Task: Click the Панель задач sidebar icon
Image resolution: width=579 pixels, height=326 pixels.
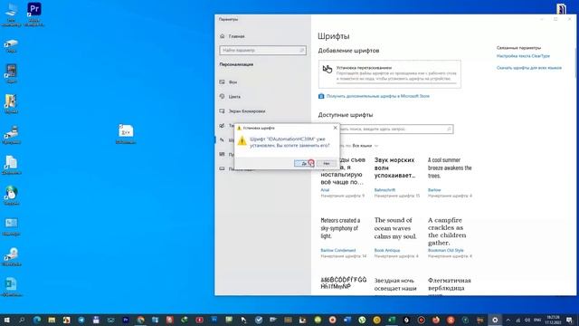Action: [222, 168]
